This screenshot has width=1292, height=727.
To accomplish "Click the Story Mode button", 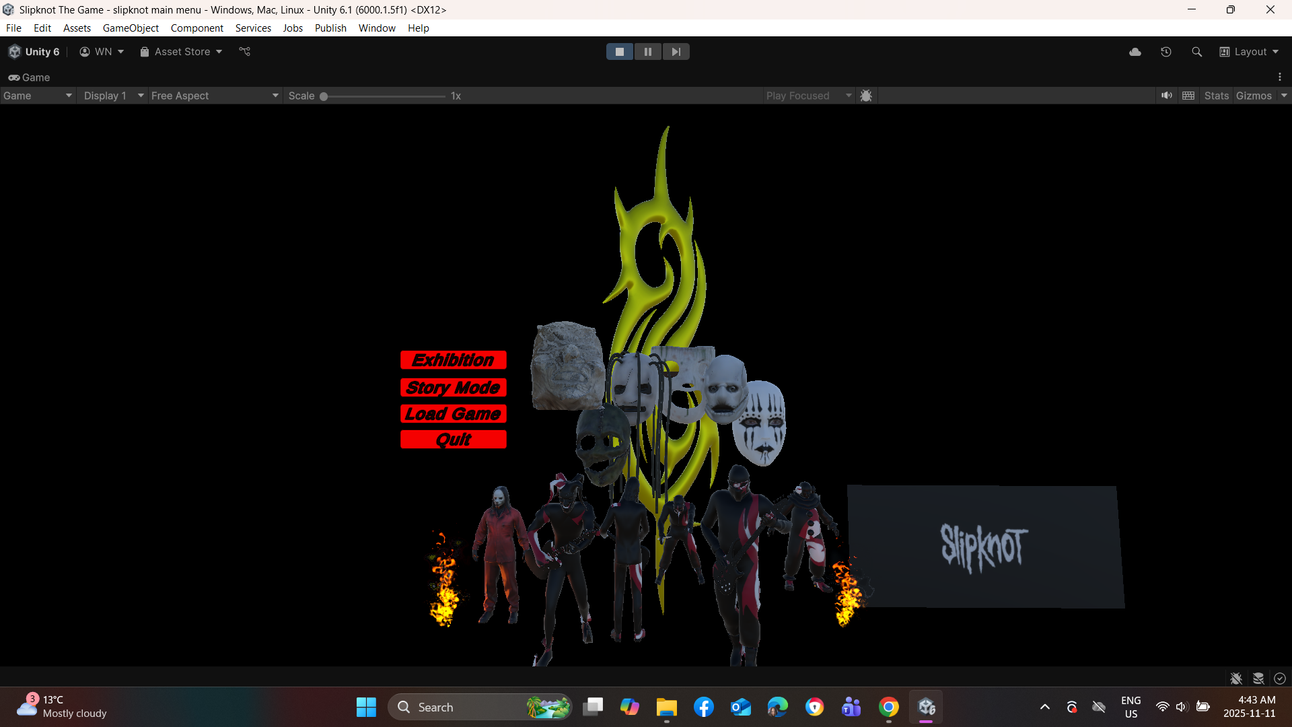I will [453, 388].
